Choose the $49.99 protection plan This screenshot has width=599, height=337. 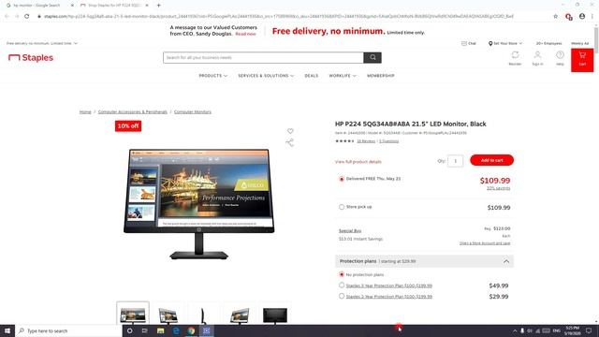[342, 285]
